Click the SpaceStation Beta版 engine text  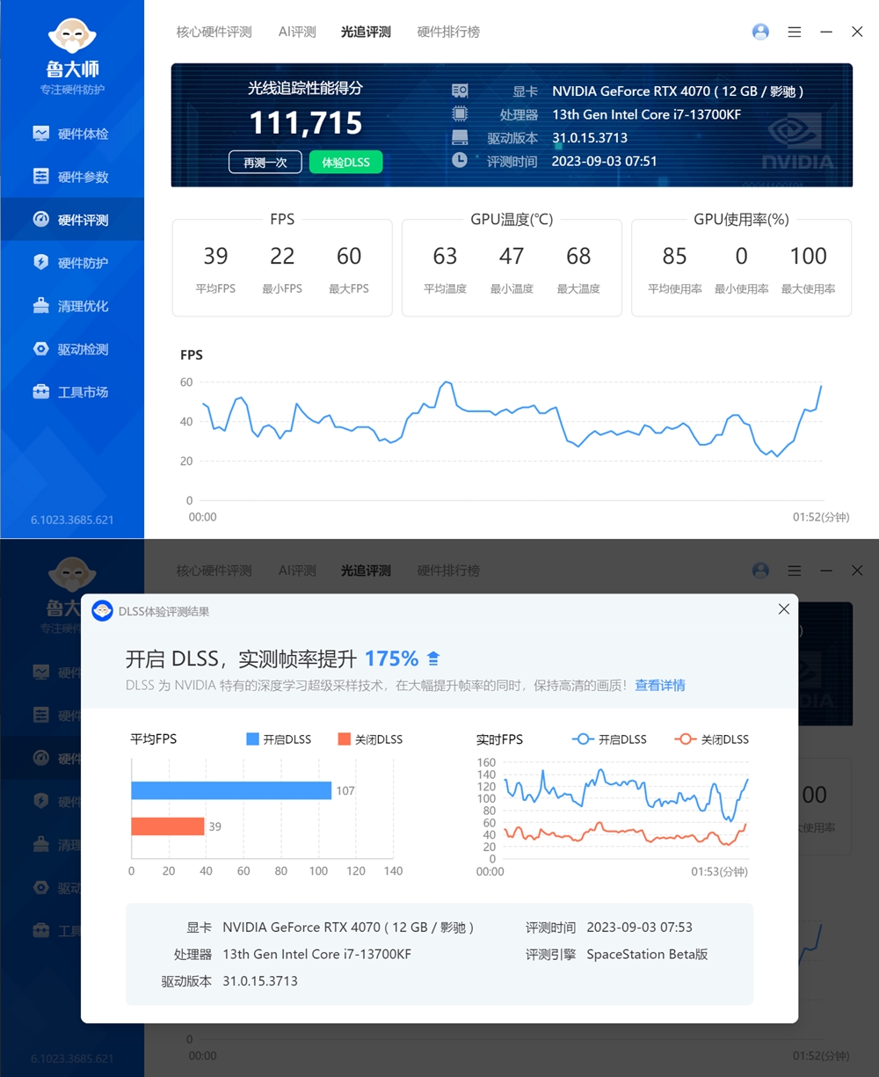coord(647,954)
